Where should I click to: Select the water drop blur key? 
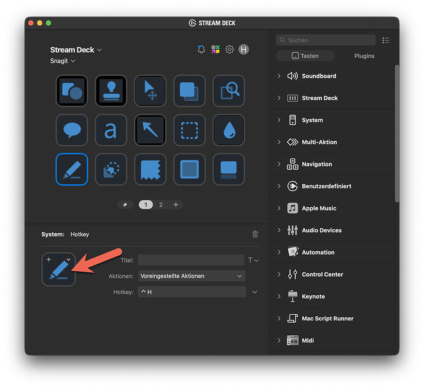(229, 130)
